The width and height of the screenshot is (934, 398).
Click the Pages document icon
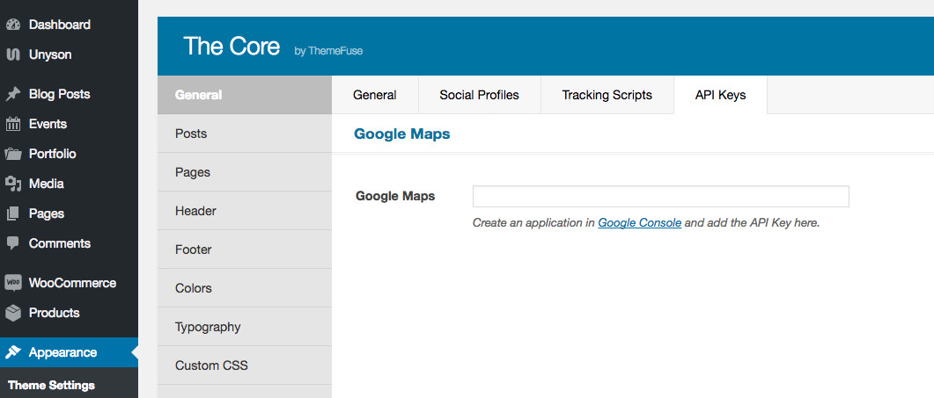click(x=13, y=213)
